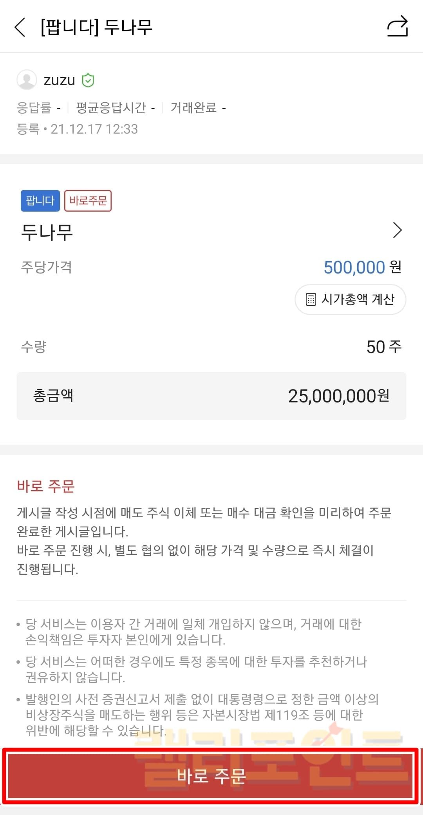Tap the calculator icon in 시가총액 계산
Viewport: 423px width, 815px height.
[311, 299]
